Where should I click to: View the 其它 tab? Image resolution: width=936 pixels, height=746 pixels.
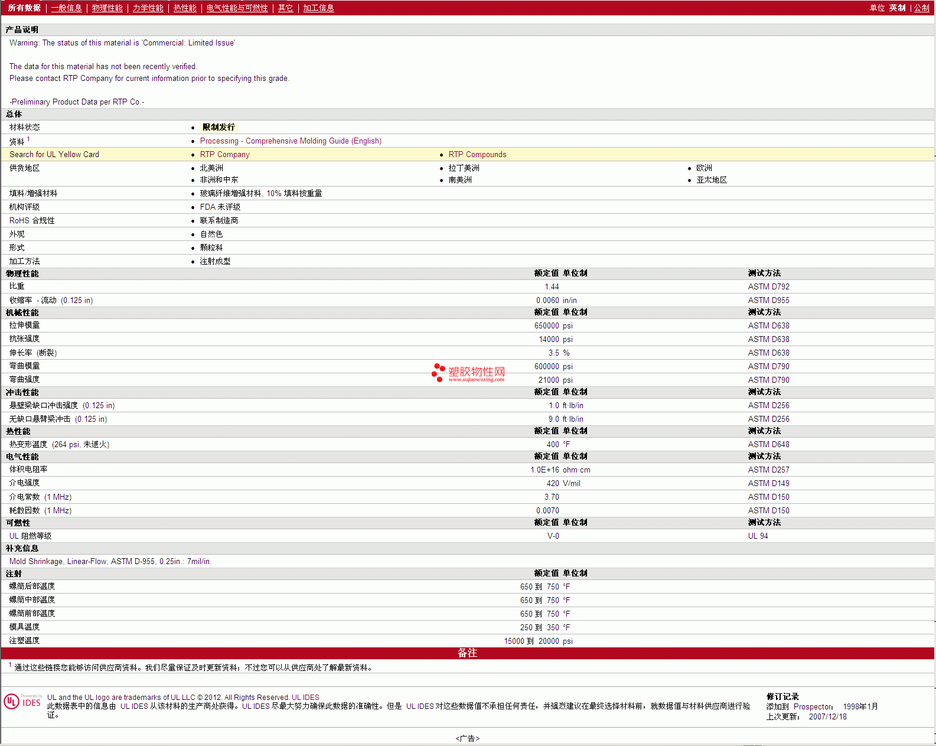[x=285, y=8]
